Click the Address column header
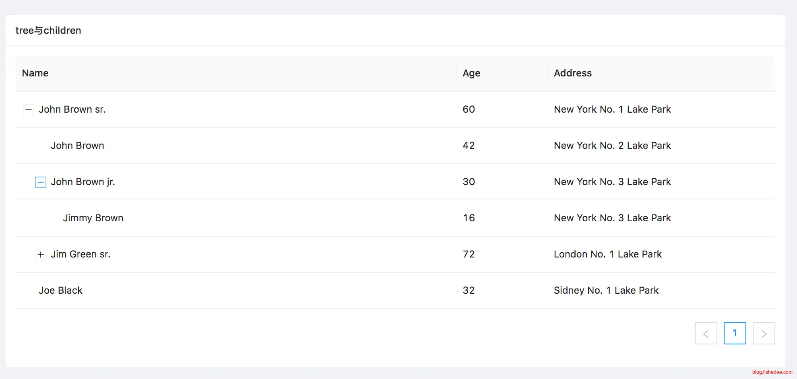The height and width of the screenshot is (379, 797). point(572,73)
